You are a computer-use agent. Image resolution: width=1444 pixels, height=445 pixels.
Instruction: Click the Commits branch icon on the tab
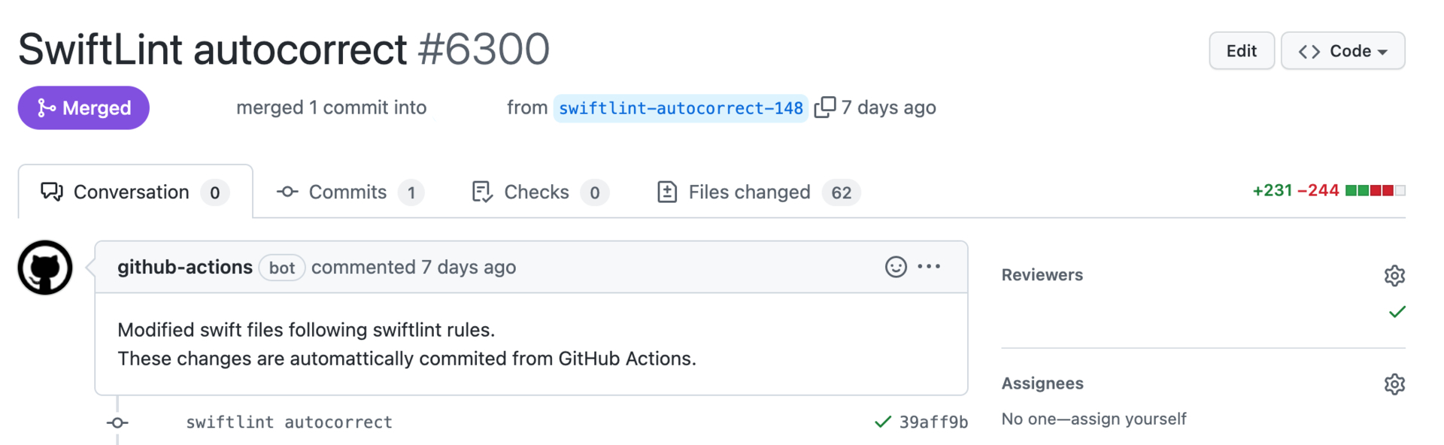pos(287,192)
